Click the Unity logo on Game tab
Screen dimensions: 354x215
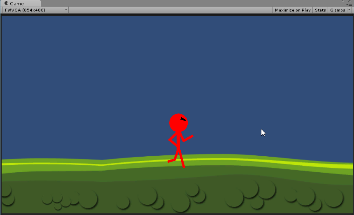pyautogui.click(x=6, y=3)
